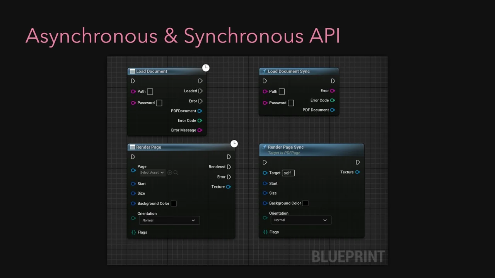Click the browse magnifier icon beside Select Asset

(176, 173)
